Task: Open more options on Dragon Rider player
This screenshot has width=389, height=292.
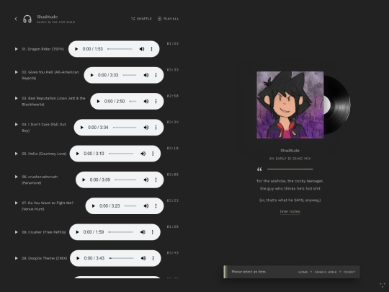Action: [x=151, y=49]
